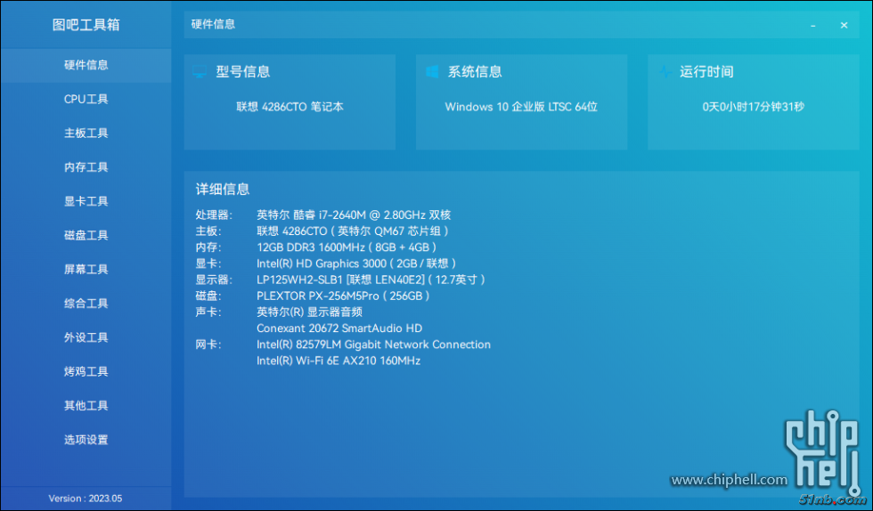Click the monitor icon beside 型号信息
This screenshot has height=511, width=873.
(x=200, y=72)
